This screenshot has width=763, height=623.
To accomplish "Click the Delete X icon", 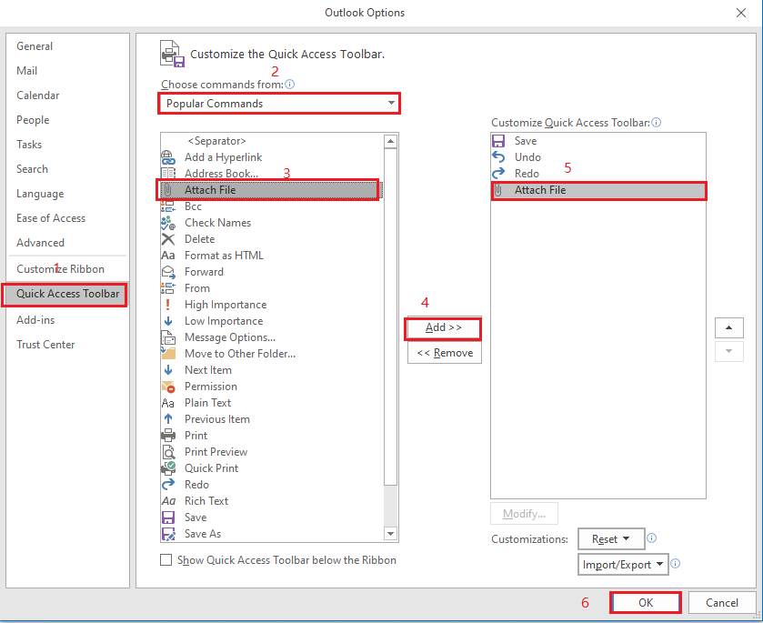I will pos(168,239).
